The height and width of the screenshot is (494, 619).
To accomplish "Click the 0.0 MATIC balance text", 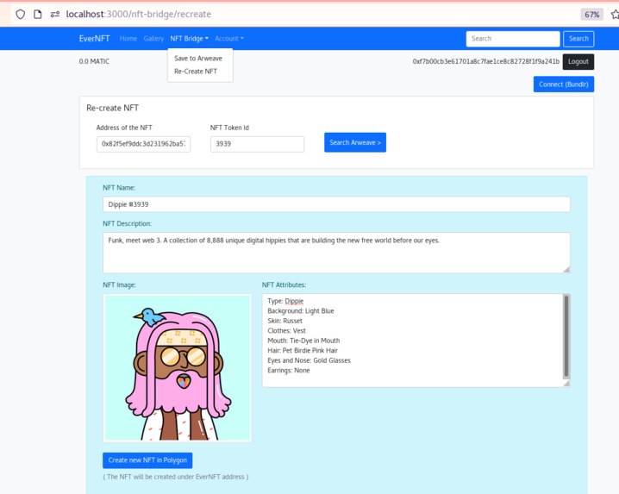I will point(94,61).
